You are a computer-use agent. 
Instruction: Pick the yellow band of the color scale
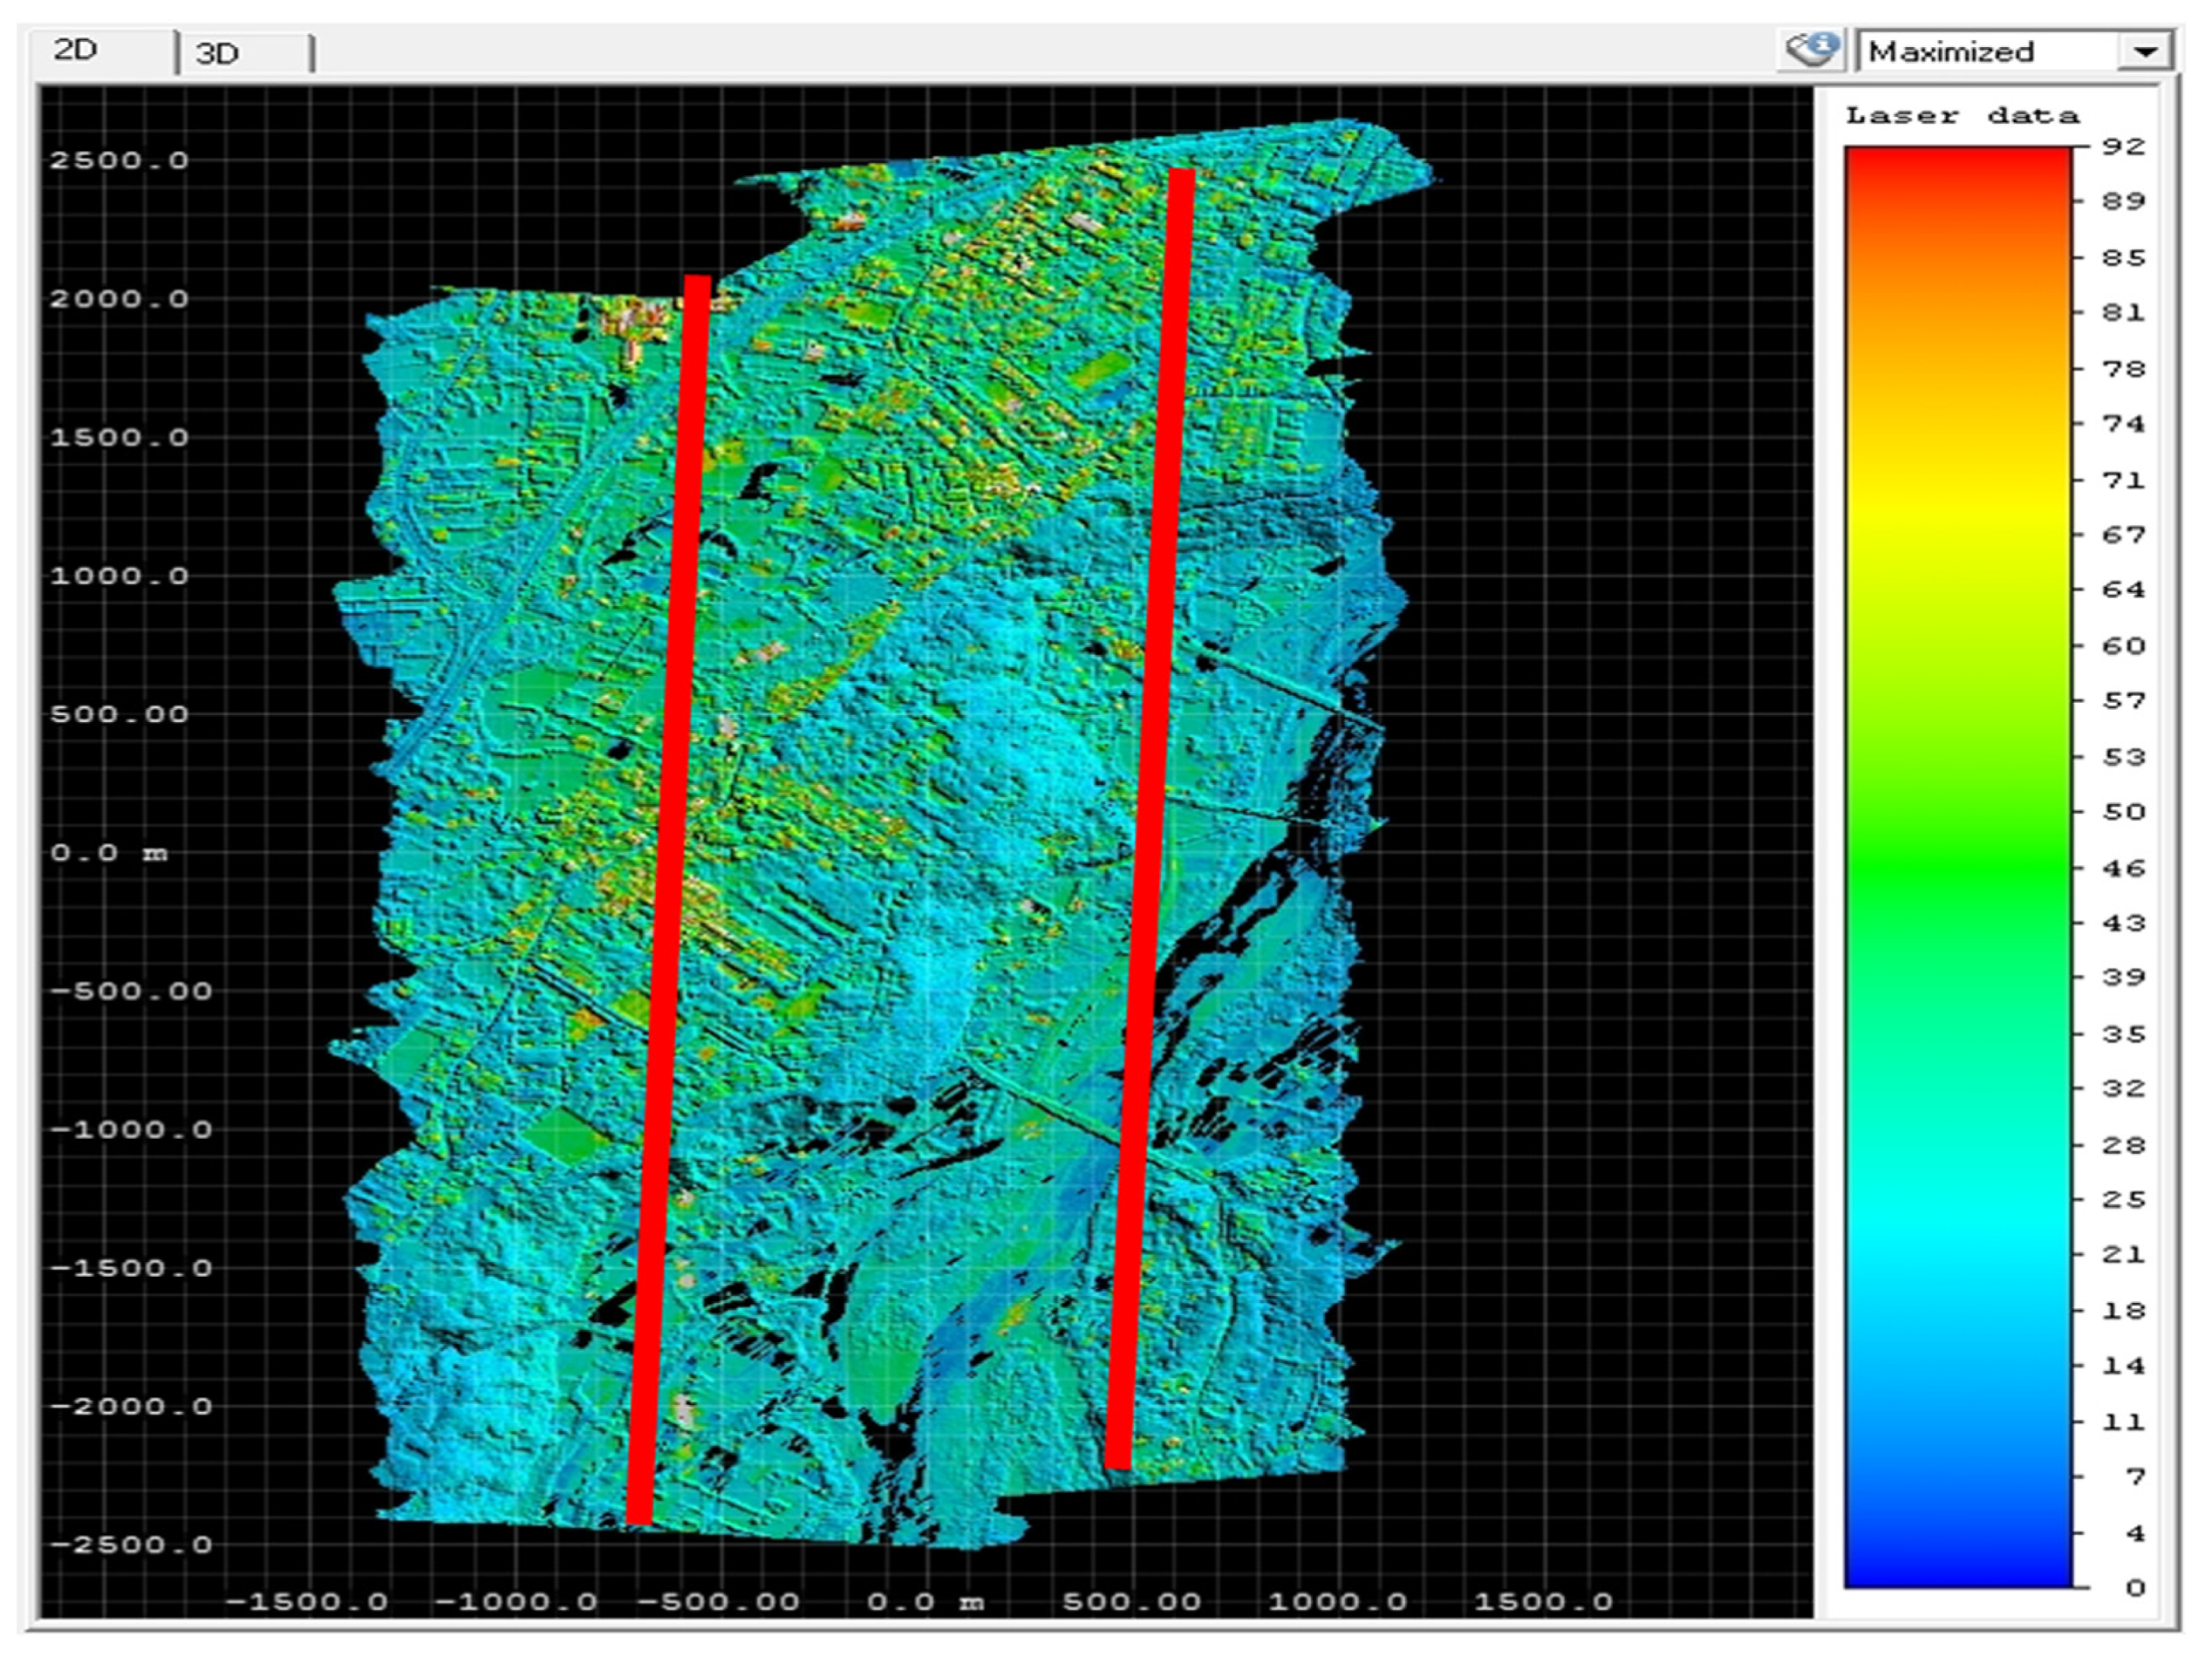point(1957,510)
